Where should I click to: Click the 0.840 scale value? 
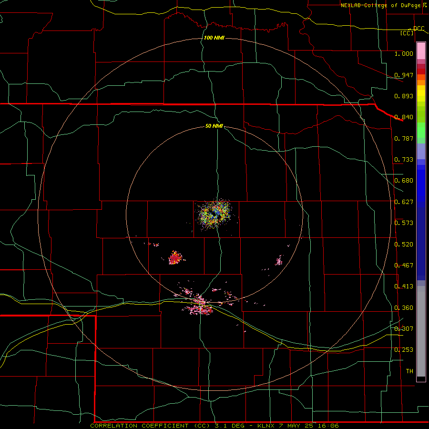point(404,117)
